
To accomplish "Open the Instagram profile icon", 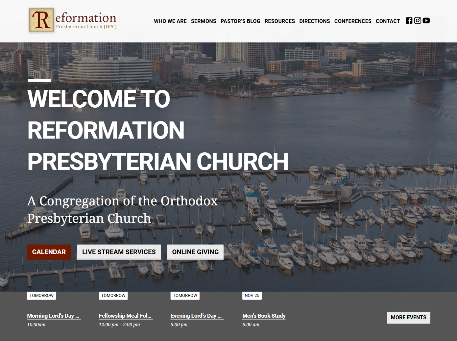I will tap(418, 21).
